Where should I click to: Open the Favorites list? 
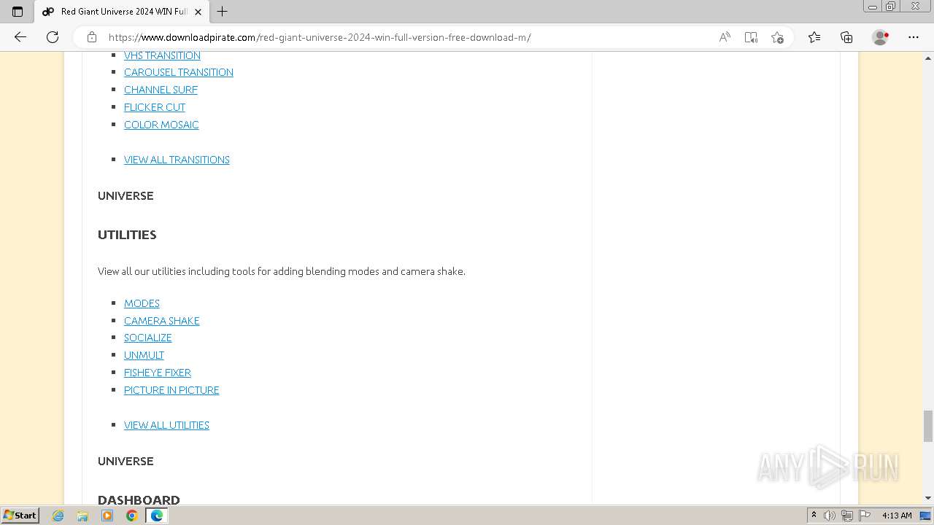(814, 37)
